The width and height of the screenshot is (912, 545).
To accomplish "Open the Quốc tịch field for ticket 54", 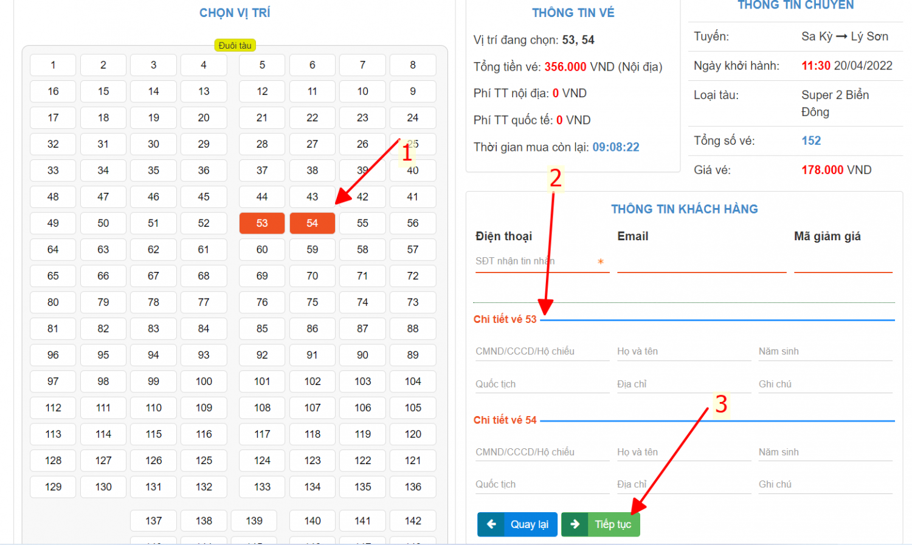I will tap(542, 485).
